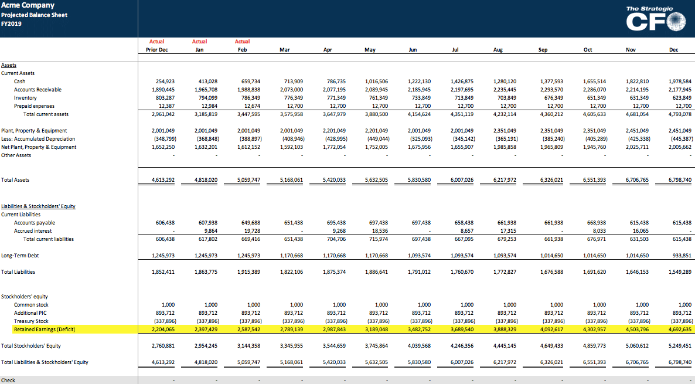Select the 'Mar' column header

[x=285, y=50]
